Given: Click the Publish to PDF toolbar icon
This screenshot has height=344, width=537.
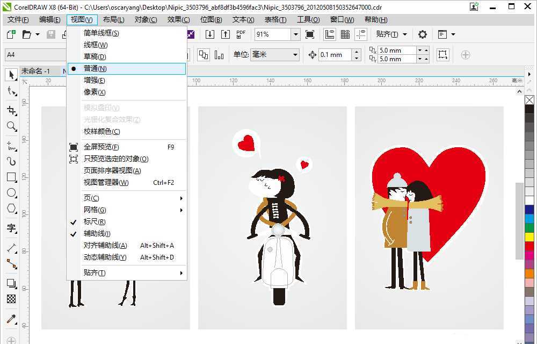Looking at the screenshot, I should click(x=241, y=34).
